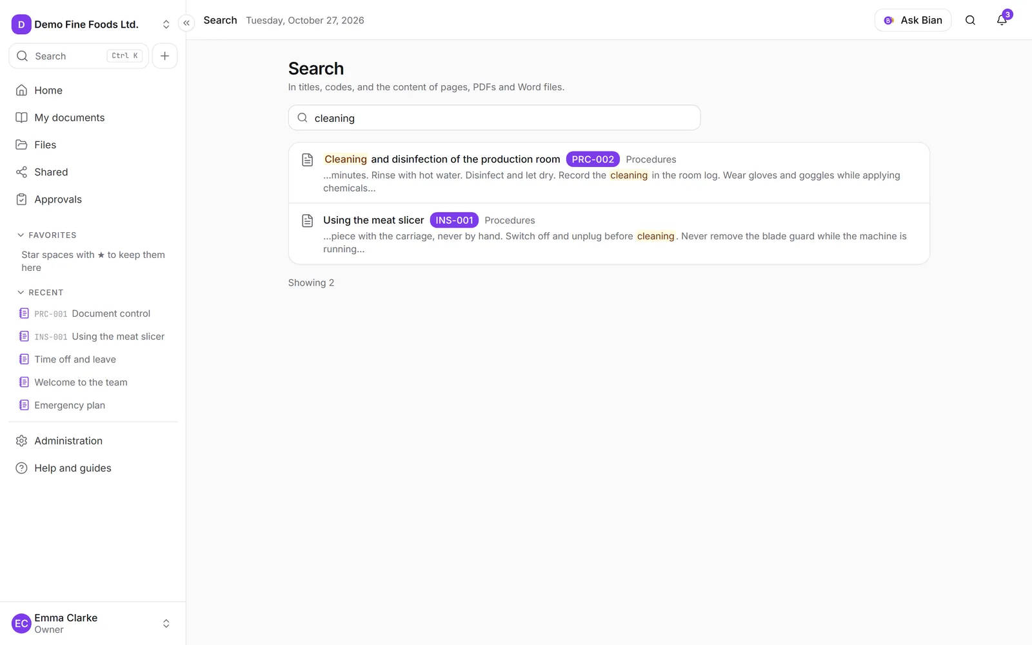The height and width of the screenshot is (645, 1032).
Task: Open recent Emergency plan page
Action: click(93, 405)
